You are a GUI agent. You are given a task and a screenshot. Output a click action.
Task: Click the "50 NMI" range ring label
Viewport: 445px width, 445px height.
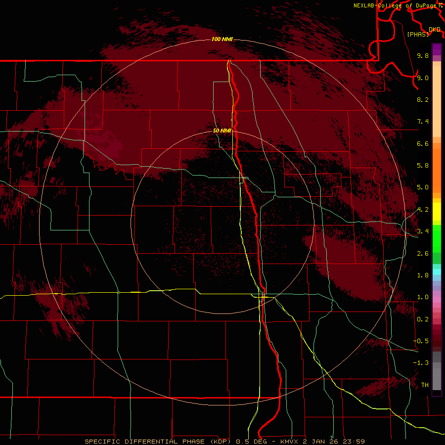(x=222, y=131)
